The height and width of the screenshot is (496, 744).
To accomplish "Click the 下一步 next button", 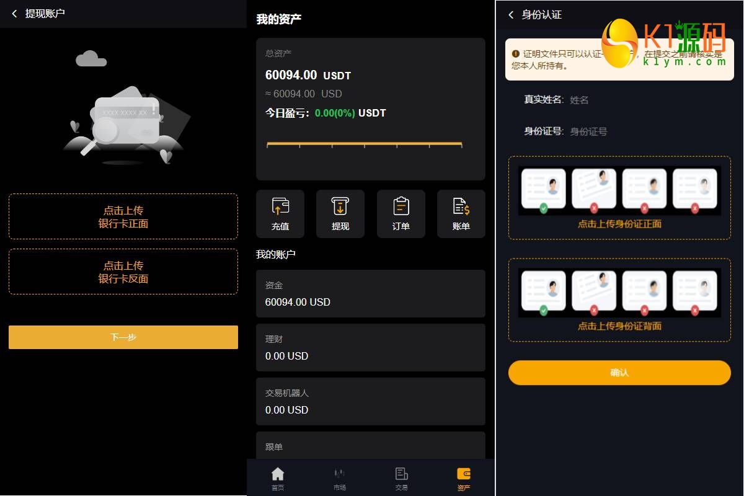I will pos(123,337).
